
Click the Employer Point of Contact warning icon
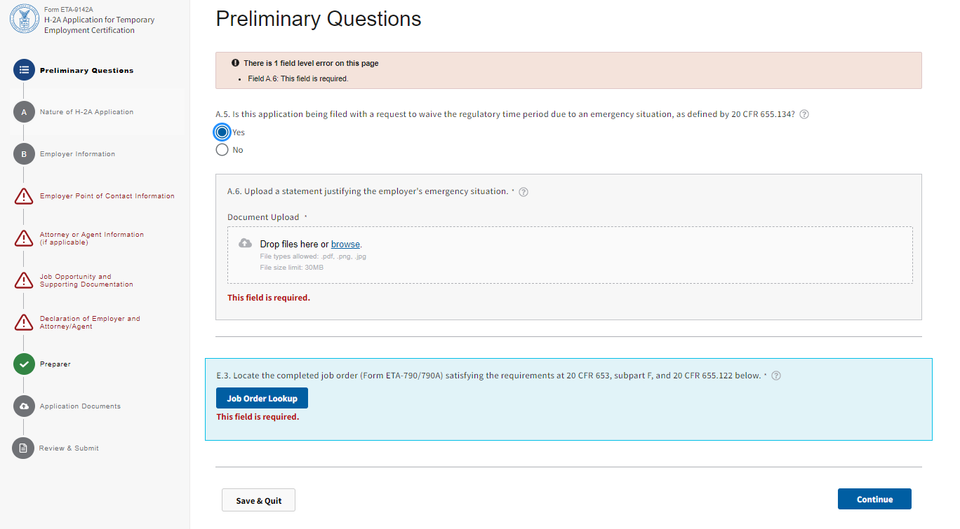tap(24, 196)
